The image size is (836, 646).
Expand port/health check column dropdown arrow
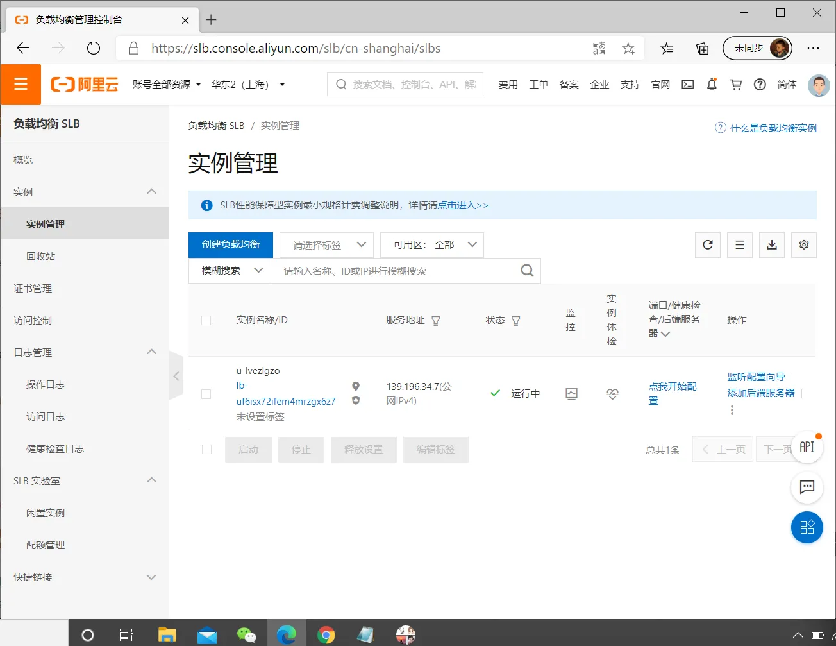(665, 334)
